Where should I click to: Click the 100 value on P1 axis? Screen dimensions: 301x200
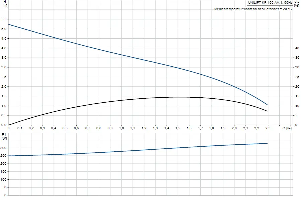point(3,180)
